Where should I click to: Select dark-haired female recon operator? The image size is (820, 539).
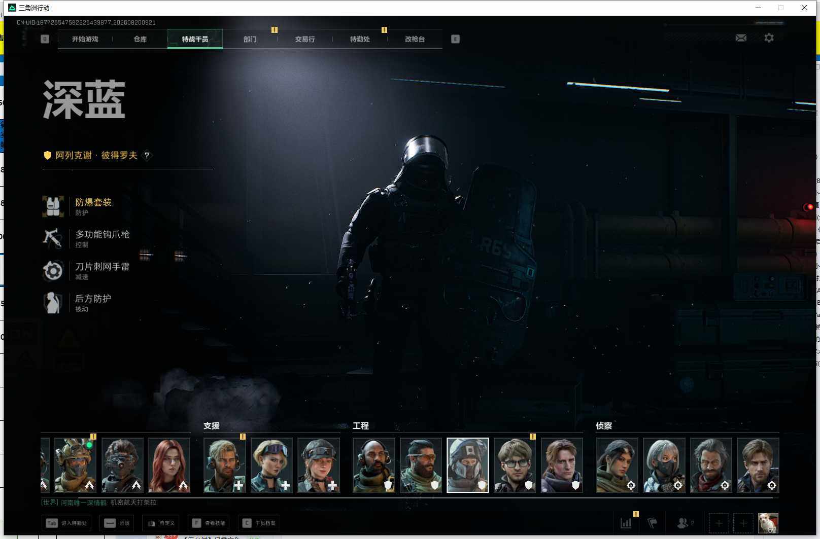(x=617, y=465)
